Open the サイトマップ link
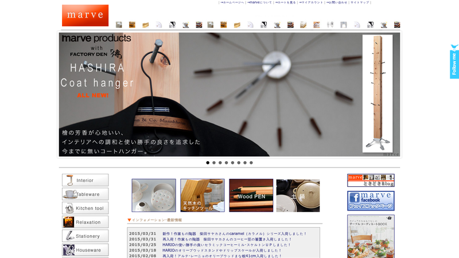 (360, 2)
